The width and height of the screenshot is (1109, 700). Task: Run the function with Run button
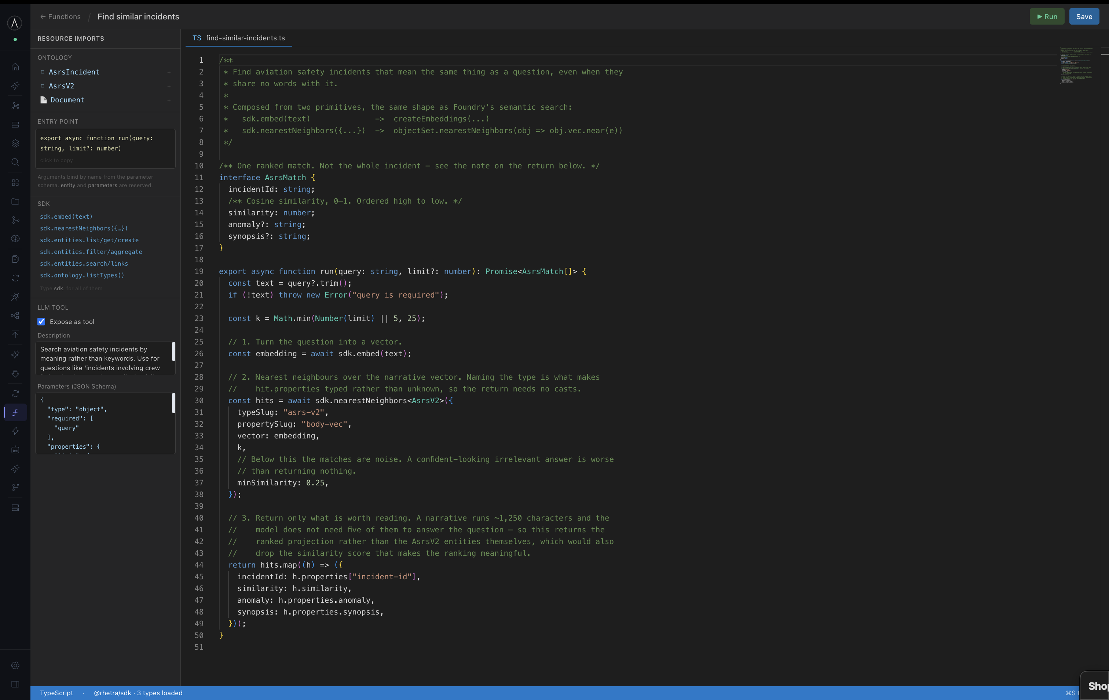click(1047, 17)
